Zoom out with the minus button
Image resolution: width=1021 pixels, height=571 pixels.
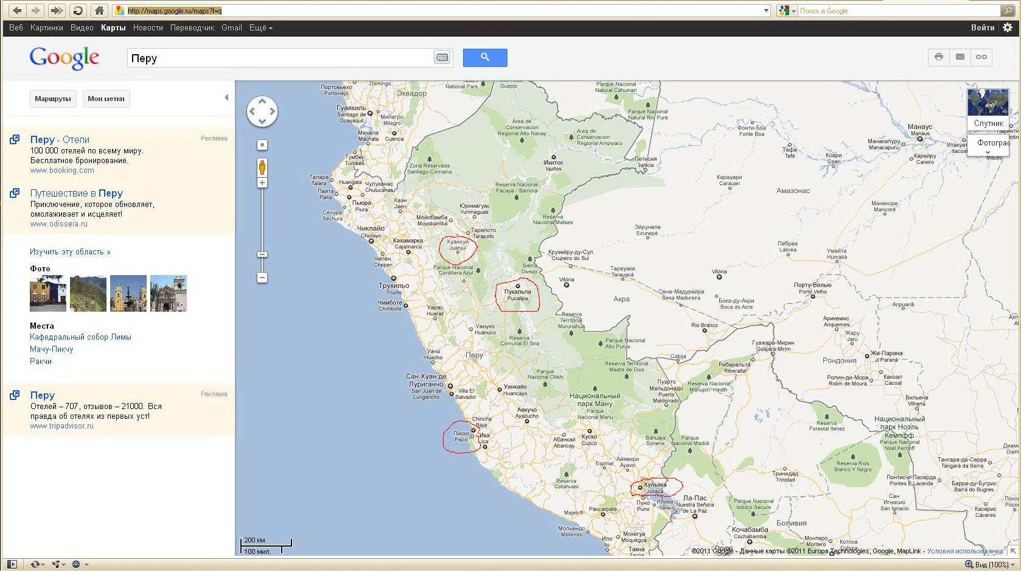click(262, 278)
